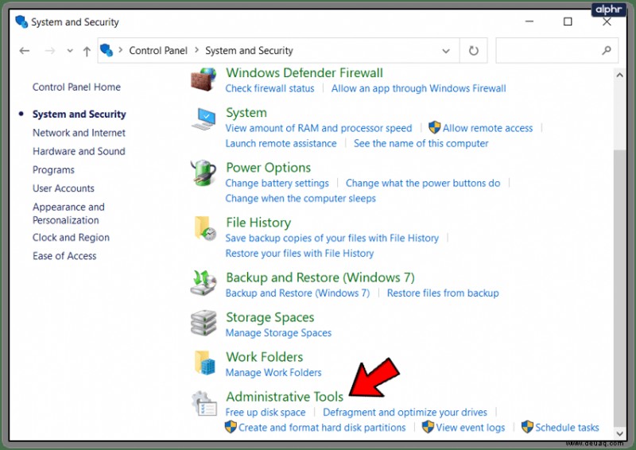Click the back arrow navigation button
The width and height of the screenshot is (636, 450).
coord(25,51)
